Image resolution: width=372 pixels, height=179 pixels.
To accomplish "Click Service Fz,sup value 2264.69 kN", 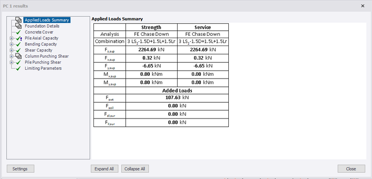I will click(203, 50).
